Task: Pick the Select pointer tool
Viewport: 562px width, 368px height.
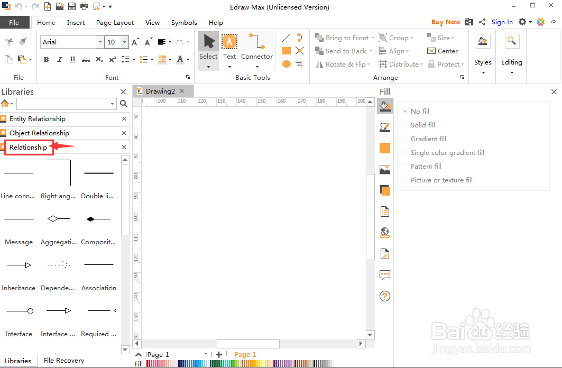Action: tap(208, 51)
